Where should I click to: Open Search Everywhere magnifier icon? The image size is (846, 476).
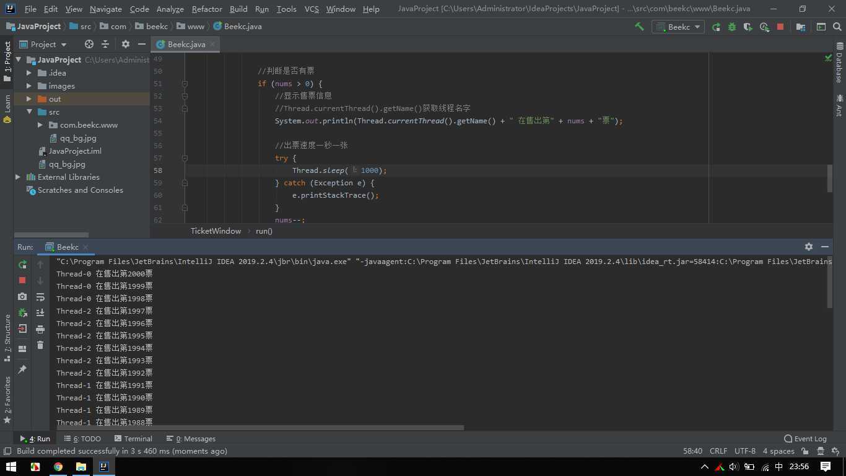(837, 27)
